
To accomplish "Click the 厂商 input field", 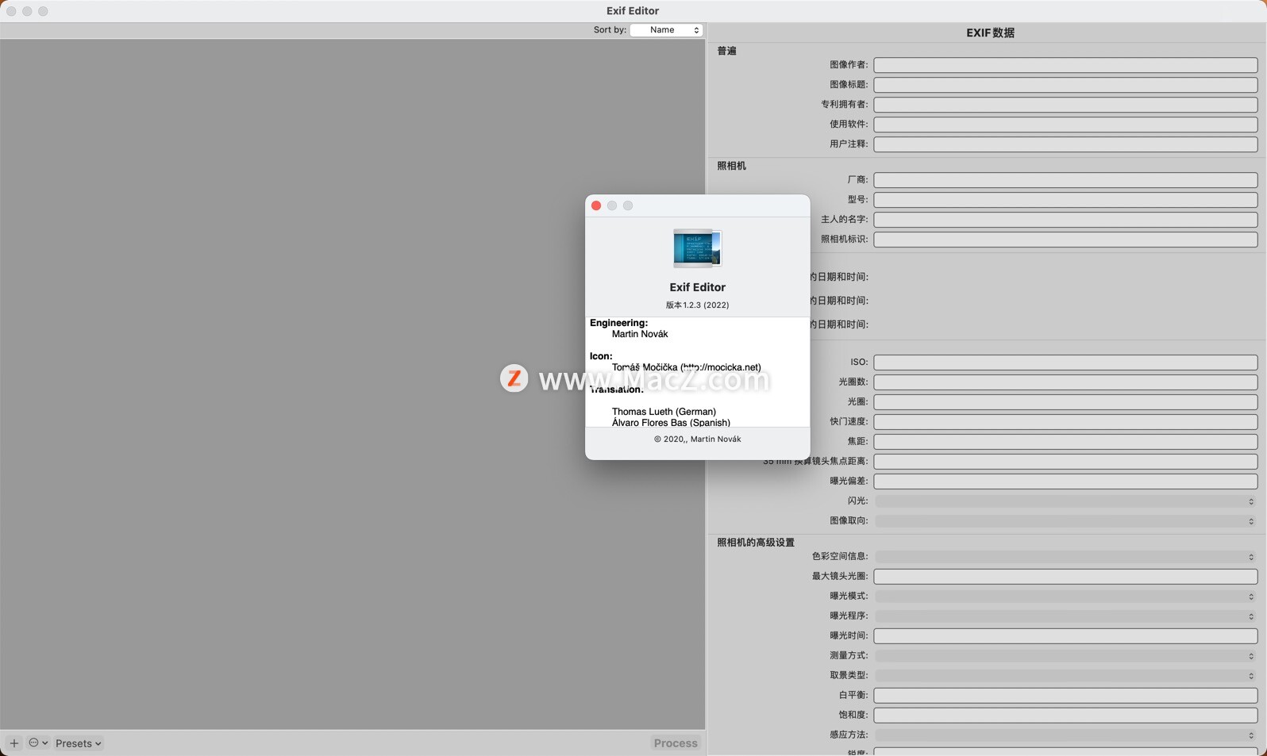I will (x=1065, y=180).
